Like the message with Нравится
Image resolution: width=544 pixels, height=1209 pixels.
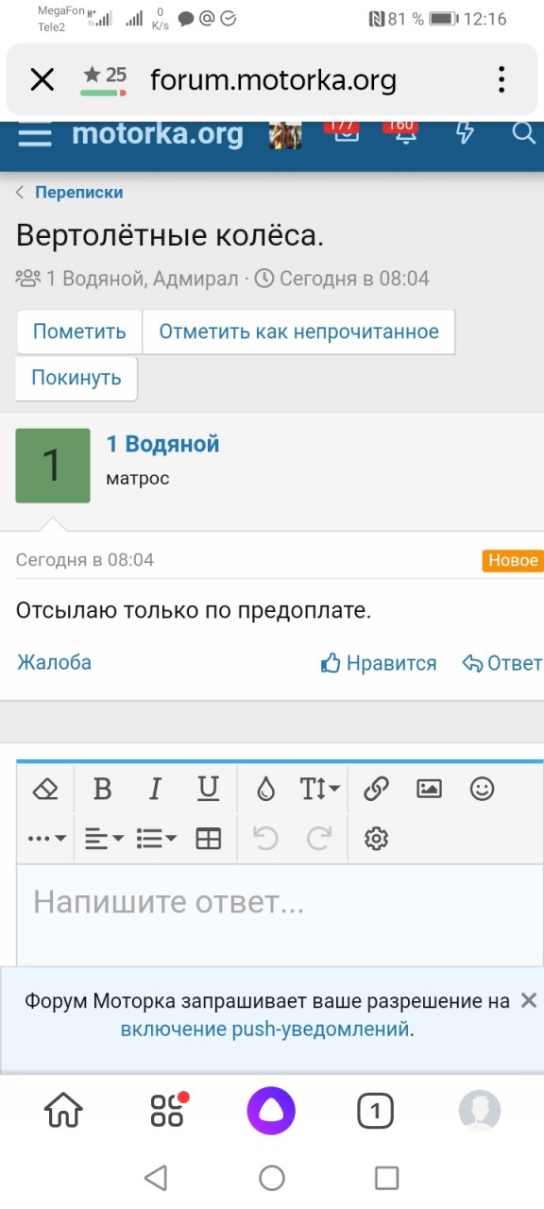[379, 663]
